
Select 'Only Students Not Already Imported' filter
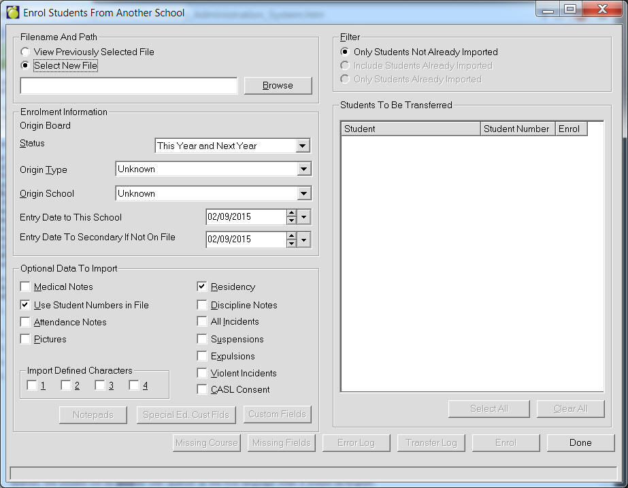(x=345, y=52)
